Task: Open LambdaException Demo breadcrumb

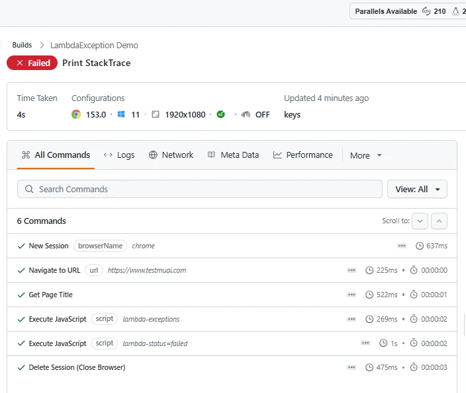Action: pos(94,45)
